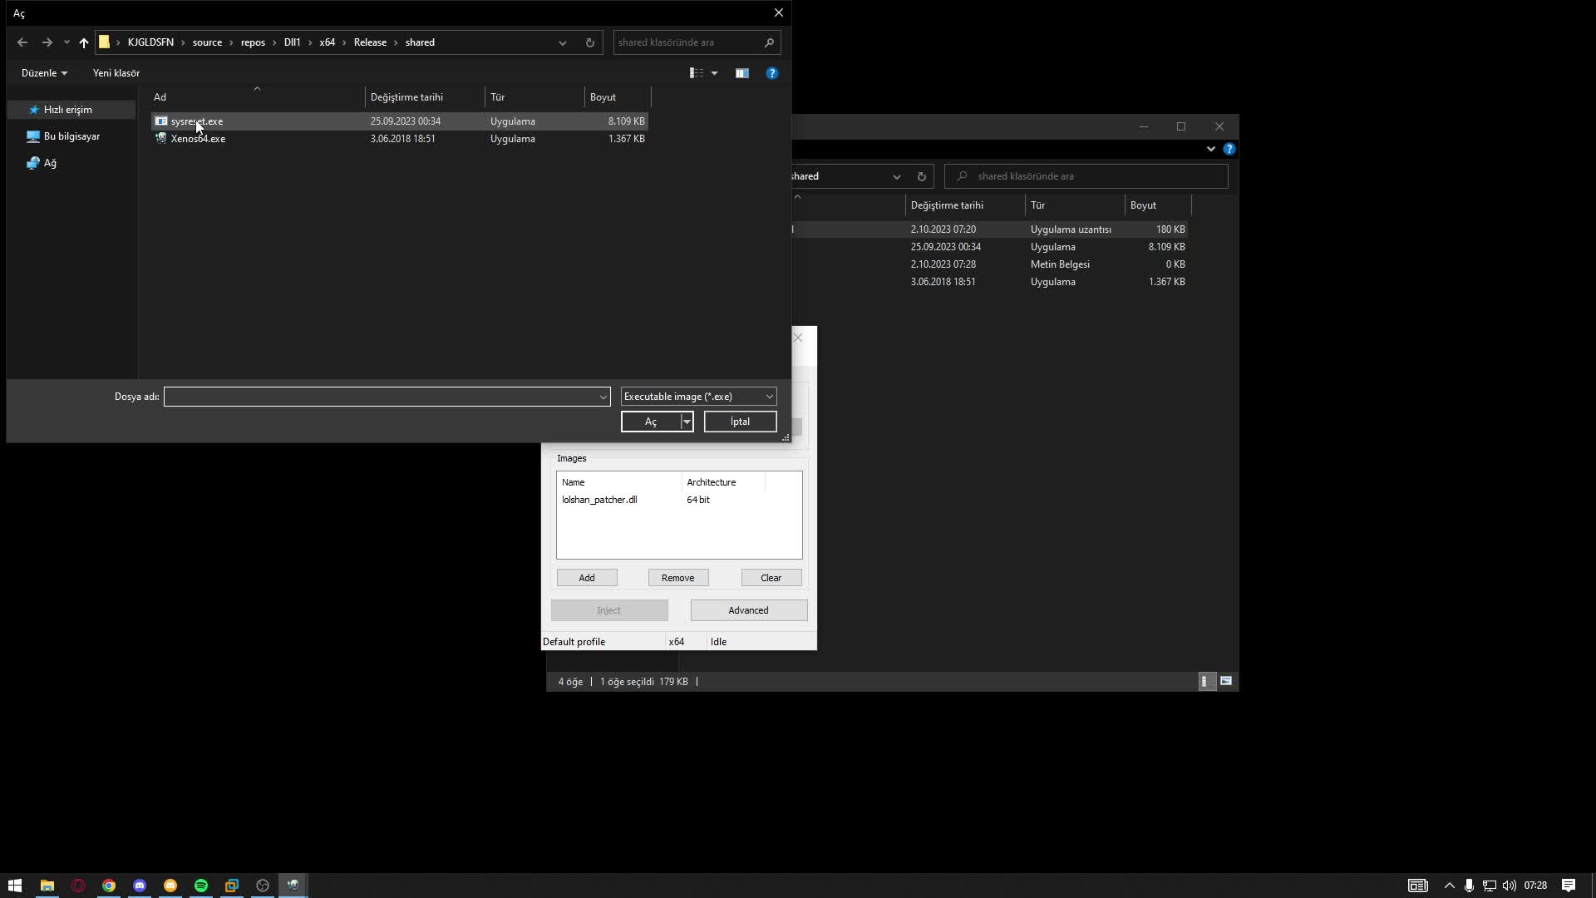The width and height of the screenshot is (1596, 898).
Task: Click the search magnifier in search box
Action: (768, 42)
